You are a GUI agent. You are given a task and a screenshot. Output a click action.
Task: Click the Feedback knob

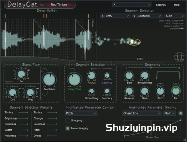(49, 79)
